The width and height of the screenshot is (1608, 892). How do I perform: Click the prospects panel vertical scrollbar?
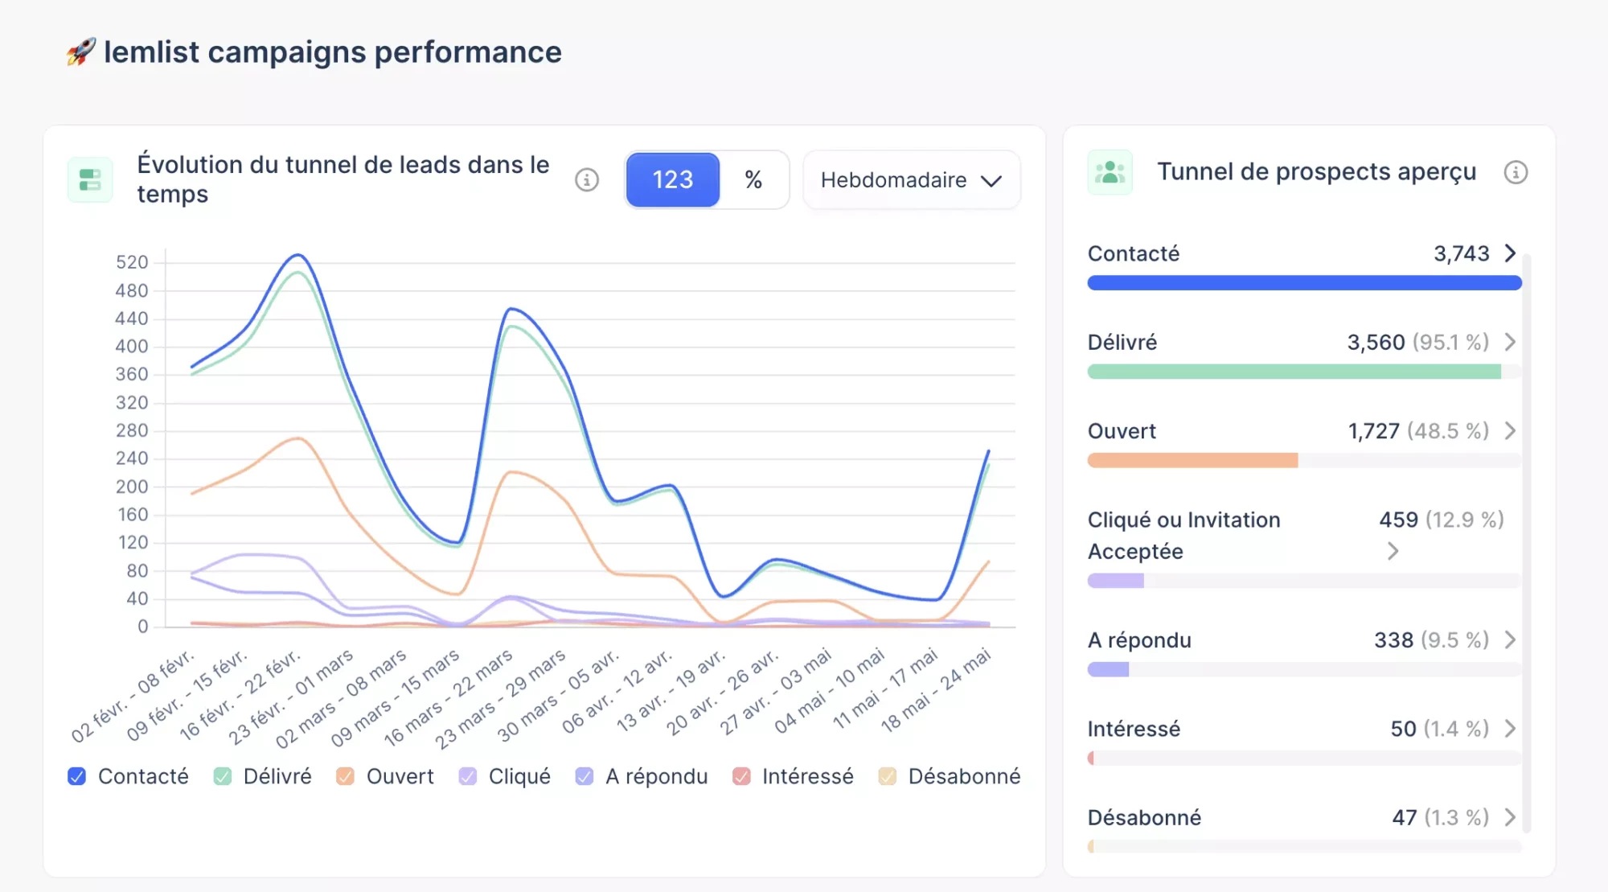point(1526,544)
